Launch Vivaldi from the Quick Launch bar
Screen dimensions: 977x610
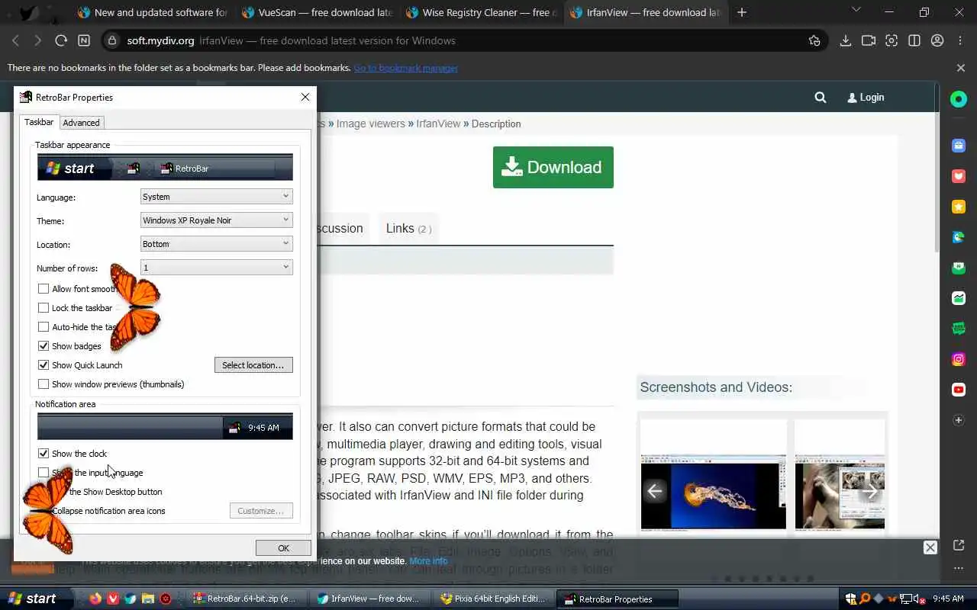pos(113,599)
